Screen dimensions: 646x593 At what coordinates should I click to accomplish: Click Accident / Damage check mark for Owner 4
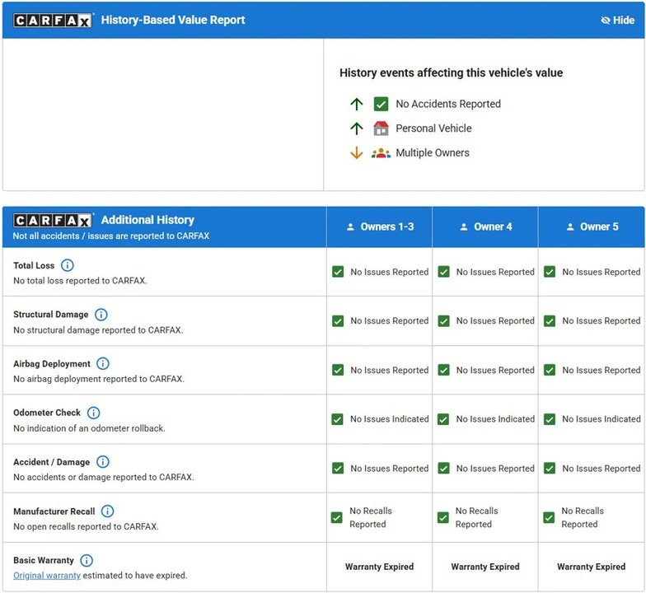(443, 468)
